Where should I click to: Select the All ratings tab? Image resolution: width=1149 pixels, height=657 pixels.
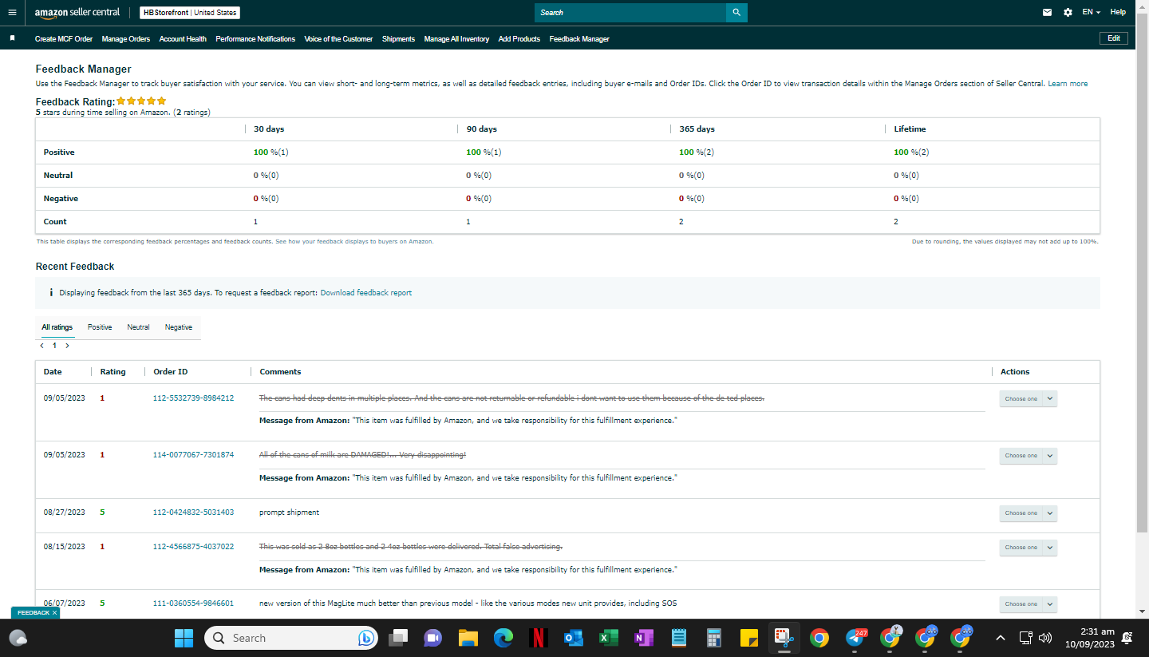(57, 327)
